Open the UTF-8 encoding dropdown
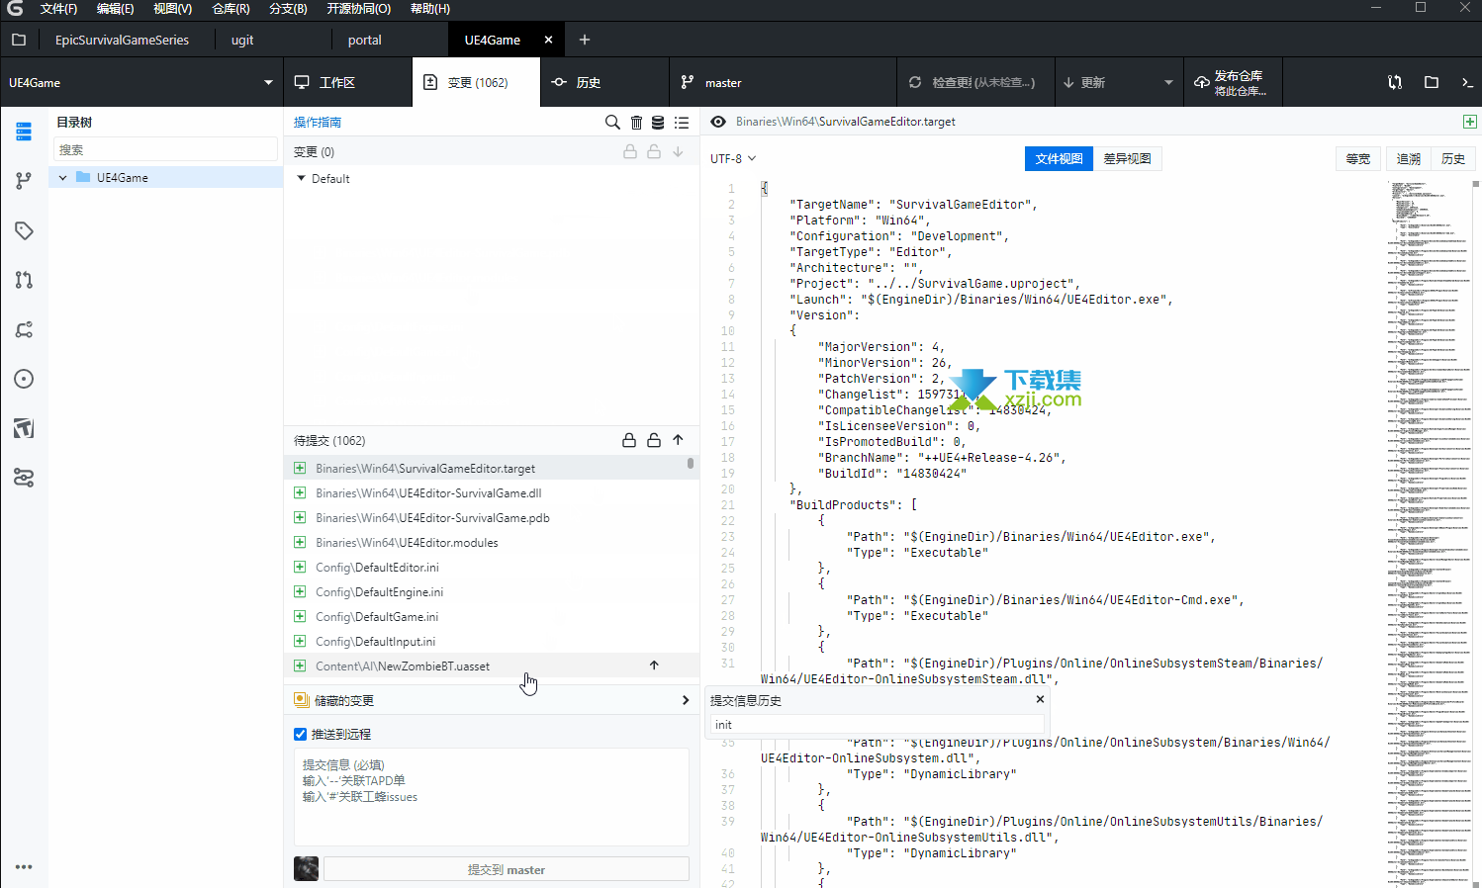1482x888 pixels. click(733, 158)
